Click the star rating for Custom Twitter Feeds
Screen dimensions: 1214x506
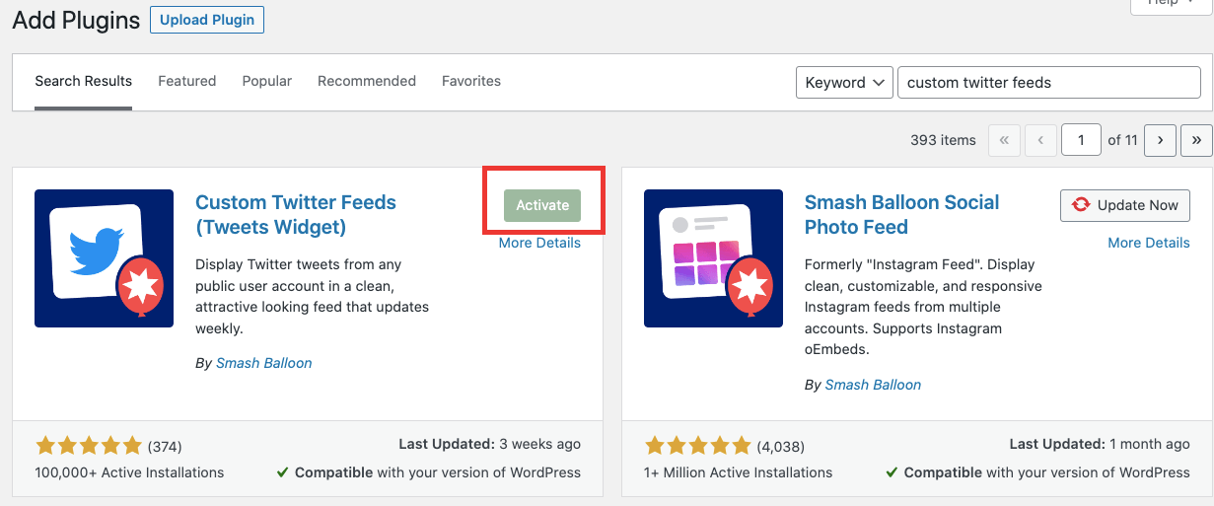pos(89,446)
